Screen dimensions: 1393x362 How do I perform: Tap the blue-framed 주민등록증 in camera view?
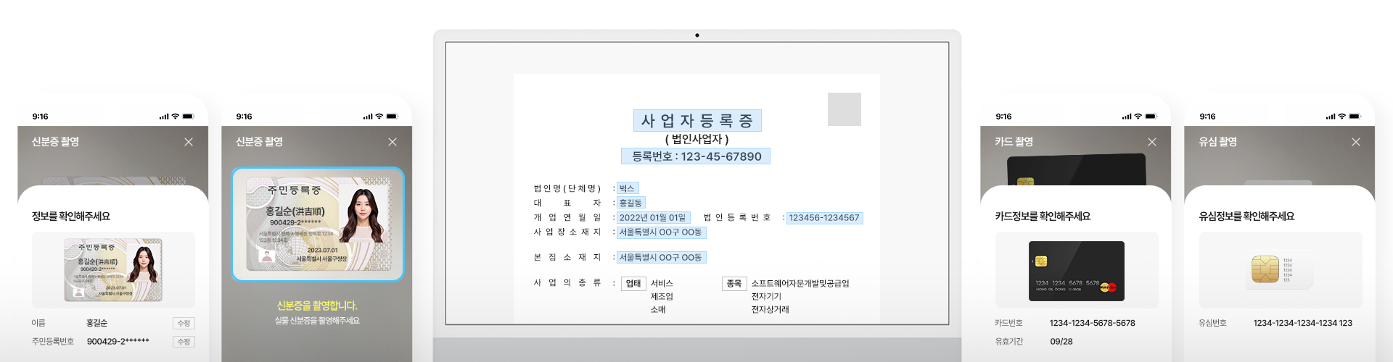318,224
